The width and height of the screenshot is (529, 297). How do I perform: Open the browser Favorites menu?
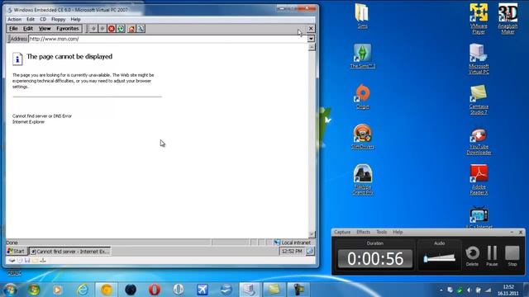[x=68, y=29]
